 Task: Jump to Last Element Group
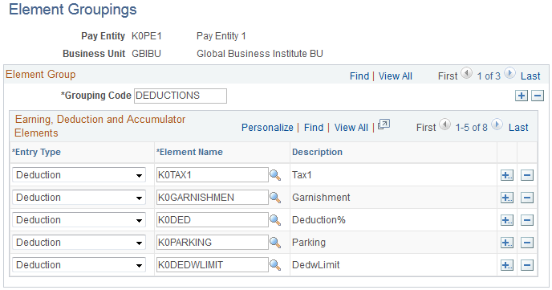coord(530,76)
